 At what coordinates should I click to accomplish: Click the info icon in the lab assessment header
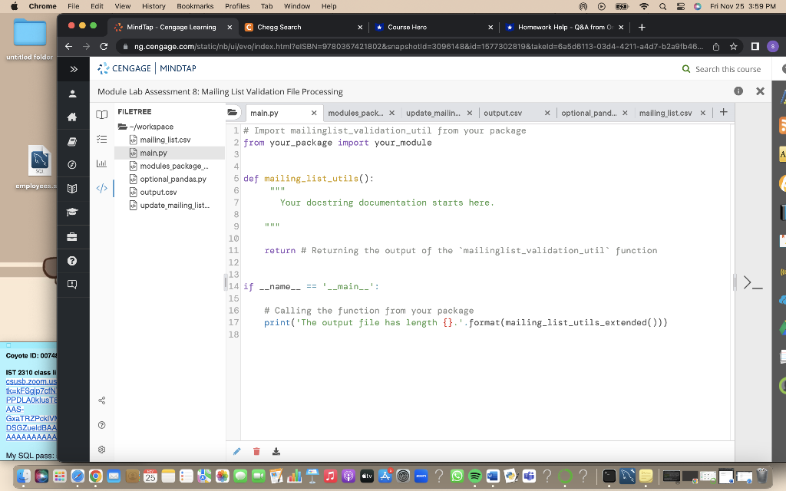click(738, 91)
